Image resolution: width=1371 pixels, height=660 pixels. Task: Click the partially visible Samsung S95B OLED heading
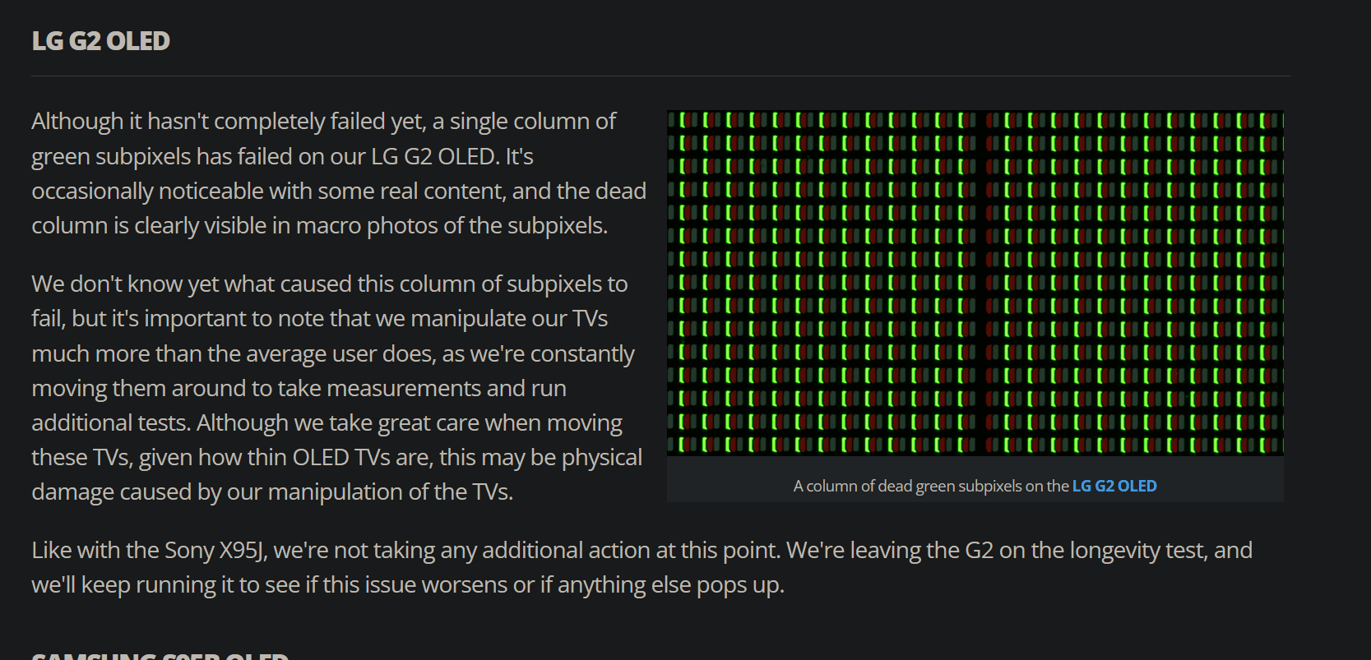click(x=160, y=656)
